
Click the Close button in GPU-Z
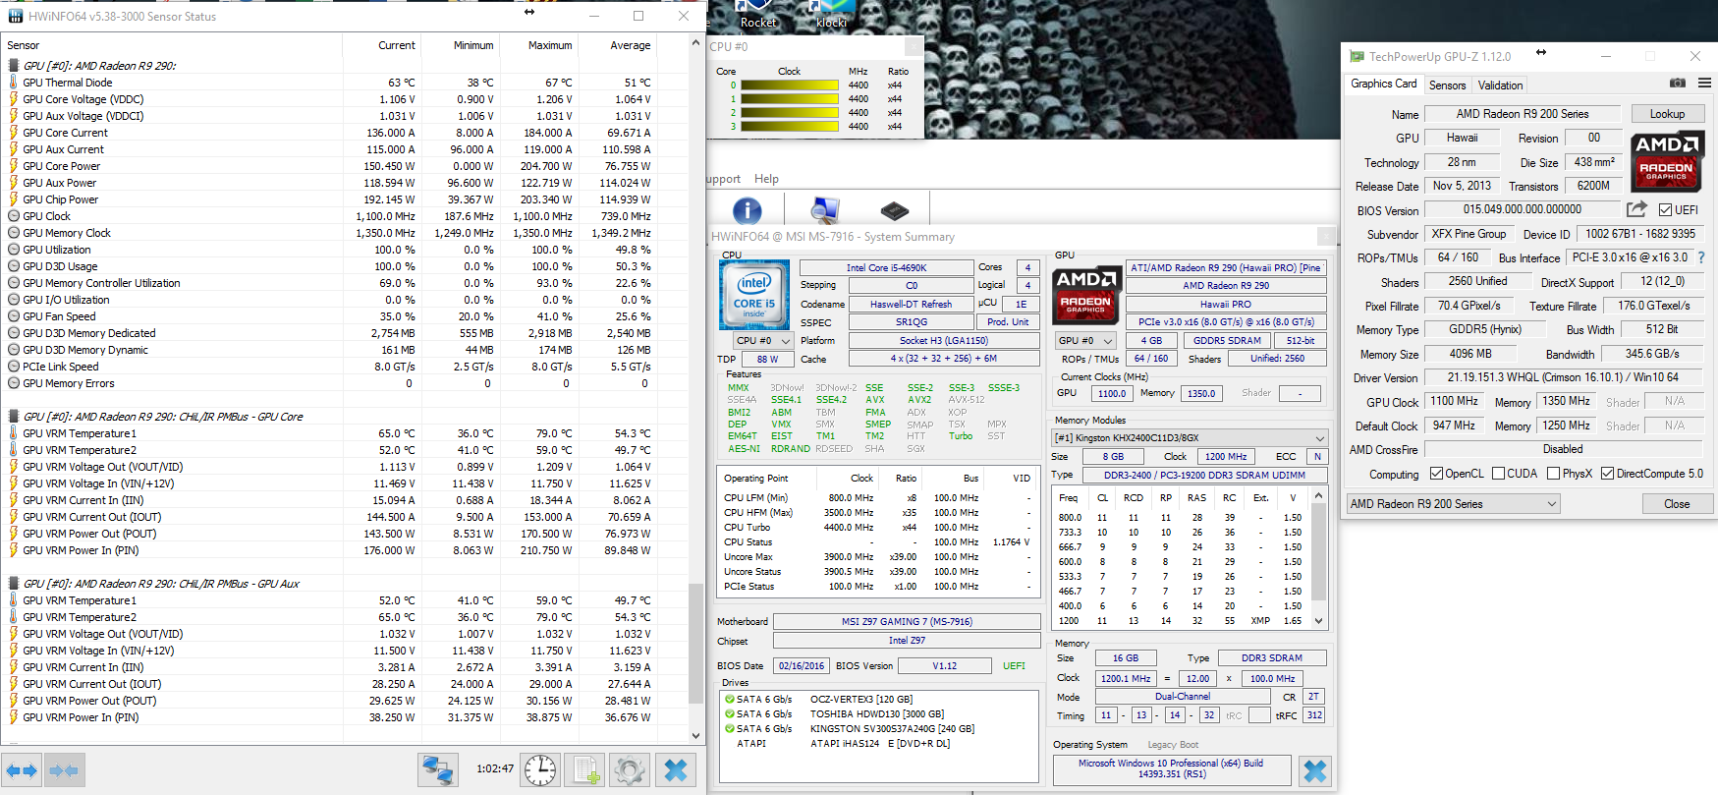[1677, 504]
